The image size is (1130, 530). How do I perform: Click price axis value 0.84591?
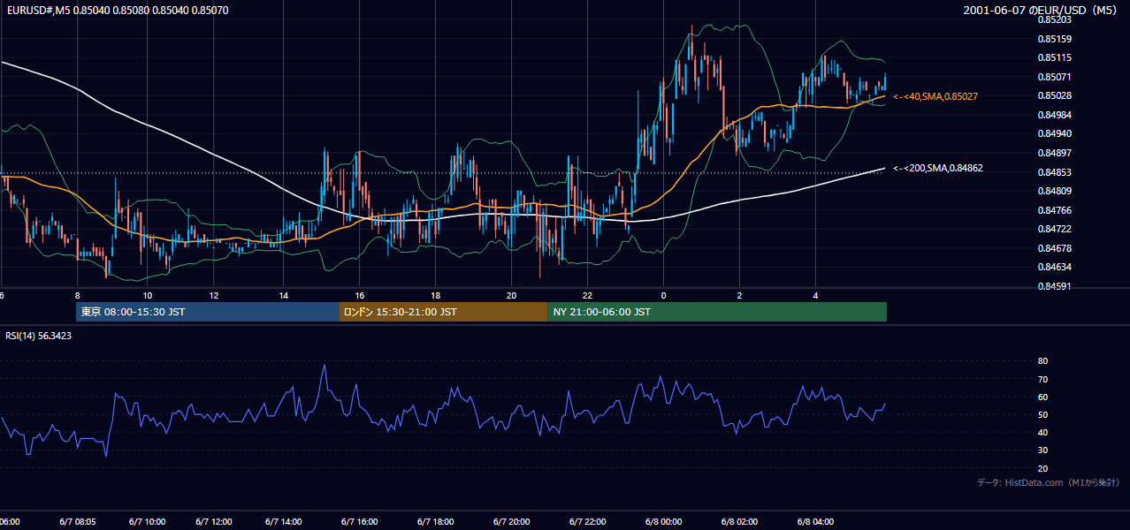click(1055, 286)
